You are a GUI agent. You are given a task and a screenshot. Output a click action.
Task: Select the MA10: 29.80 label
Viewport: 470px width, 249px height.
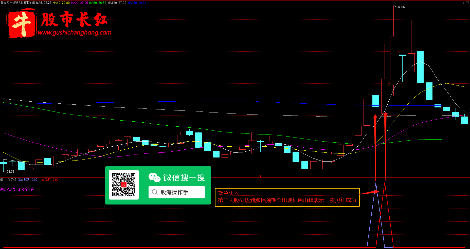click(x=61, y=3)
